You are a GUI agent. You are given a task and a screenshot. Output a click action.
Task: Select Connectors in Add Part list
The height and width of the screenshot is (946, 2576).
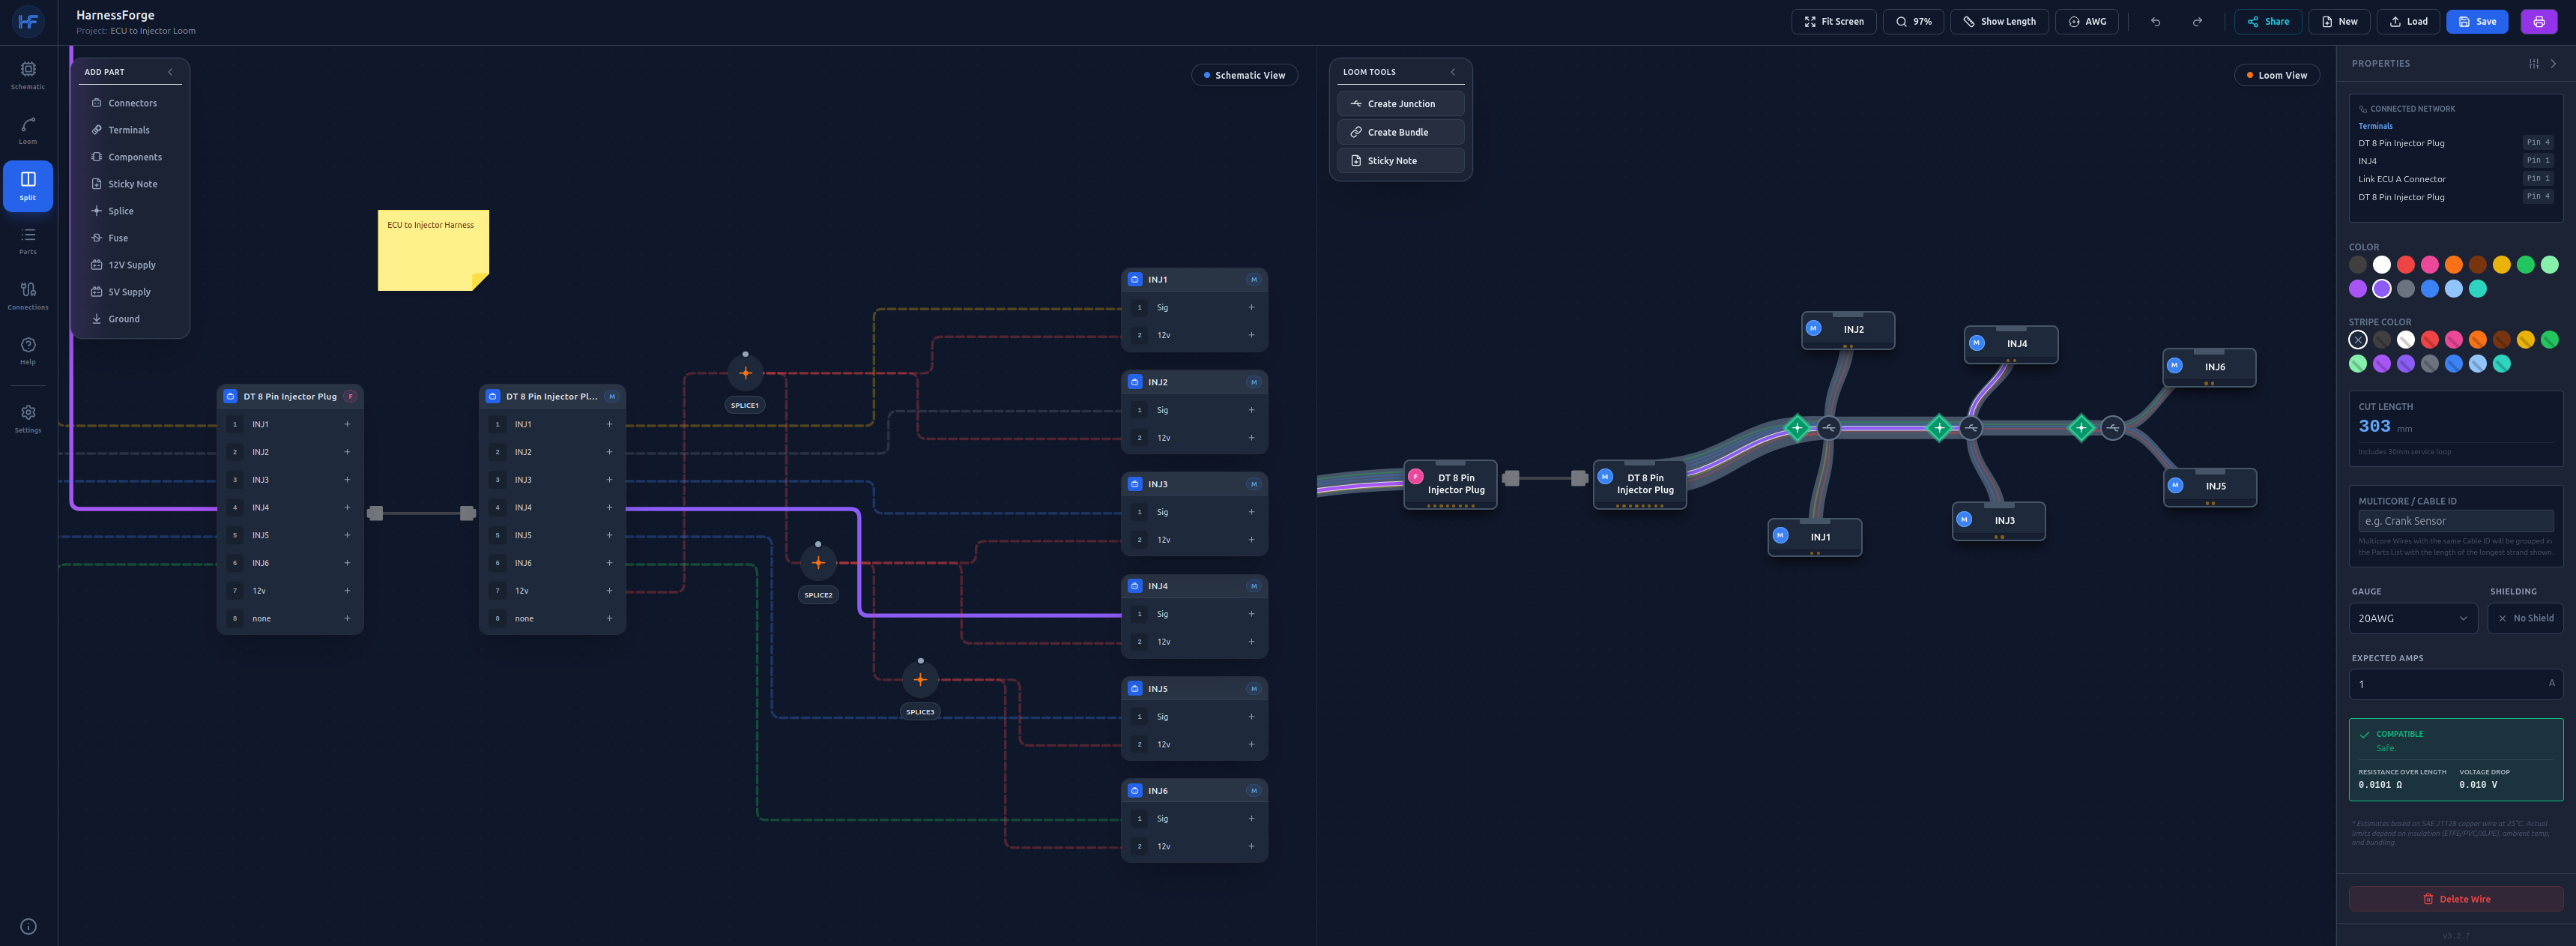(x=130, y=103)
